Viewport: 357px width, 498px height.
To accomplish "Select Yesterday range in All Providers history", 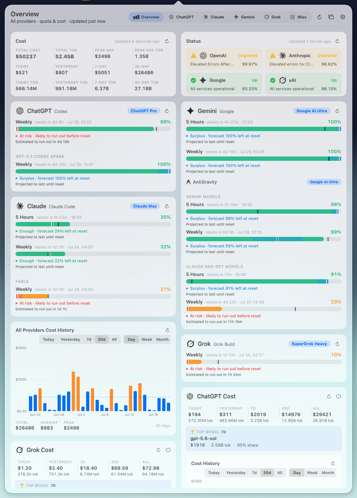I will 70,340.
